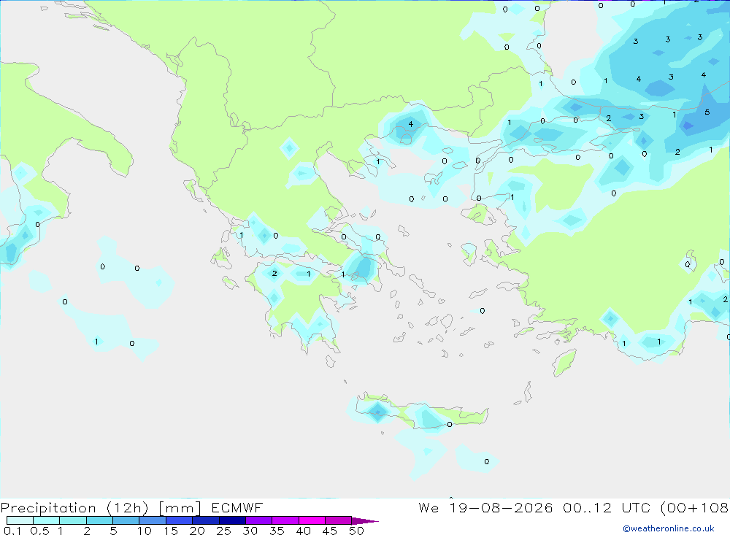Choose the 20–25 mm legend swatch

click(205, 520)
